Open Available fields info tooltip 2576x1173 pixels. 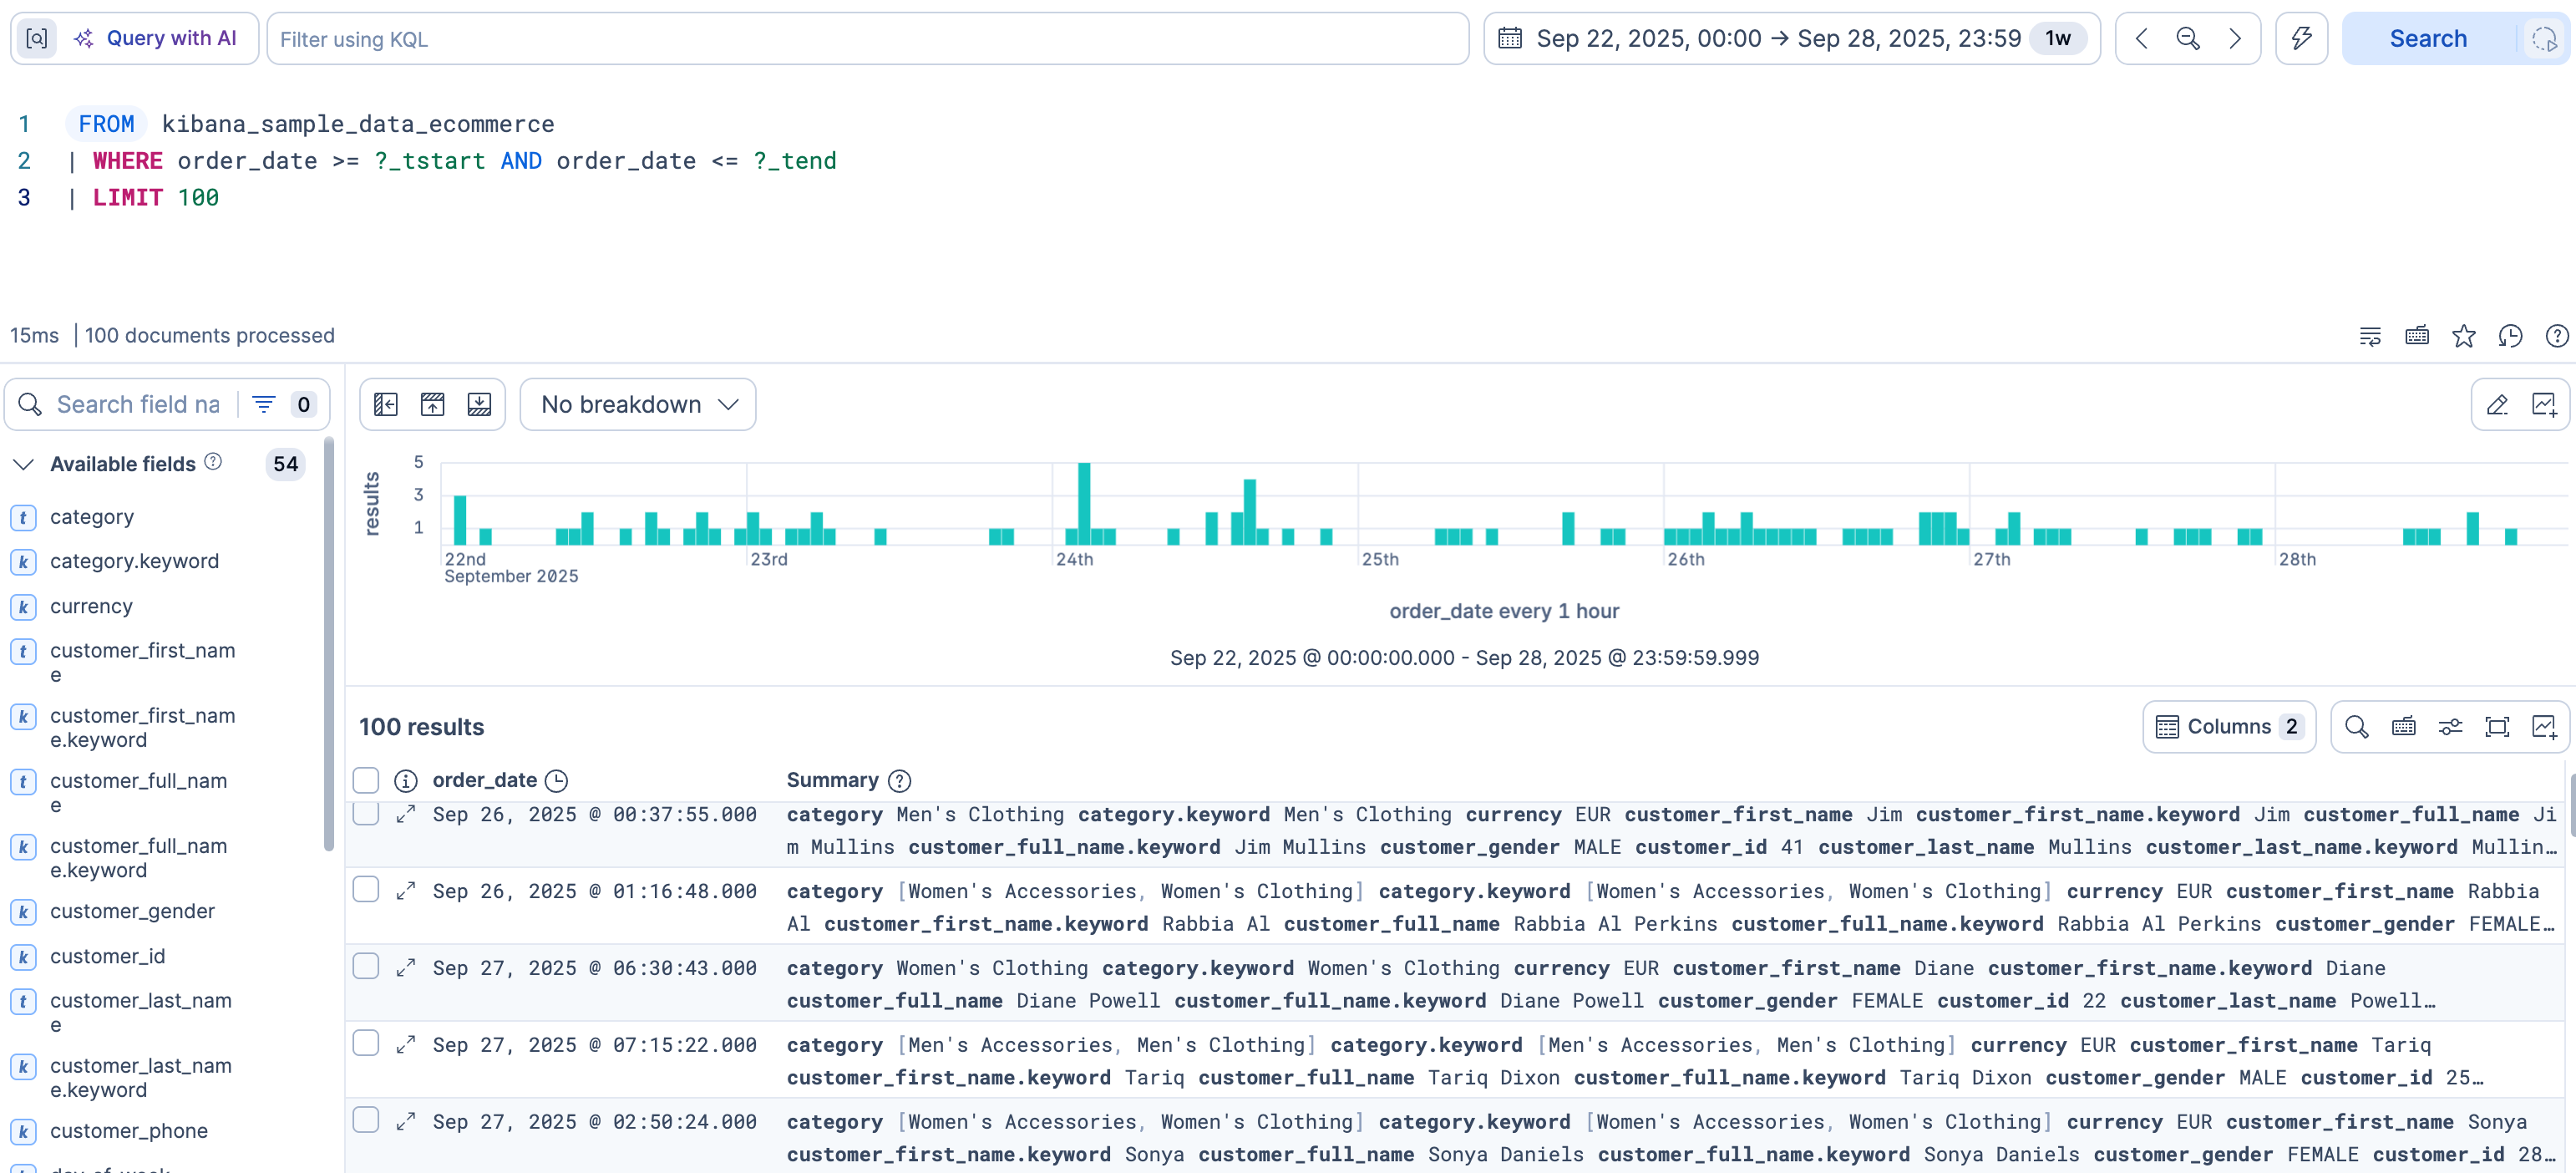(x=213, y=462)
